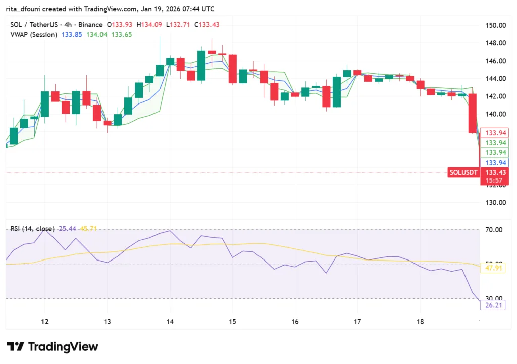Screen dimensions: 517x364
Task: Click the 150.00 price axis label
Action: pyautogui.click(x=495, y=25)
